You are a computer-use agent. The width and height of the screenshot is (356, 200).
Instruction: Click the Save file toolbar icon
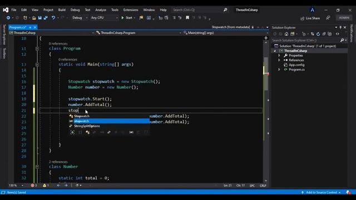click(x=39, y=18)
